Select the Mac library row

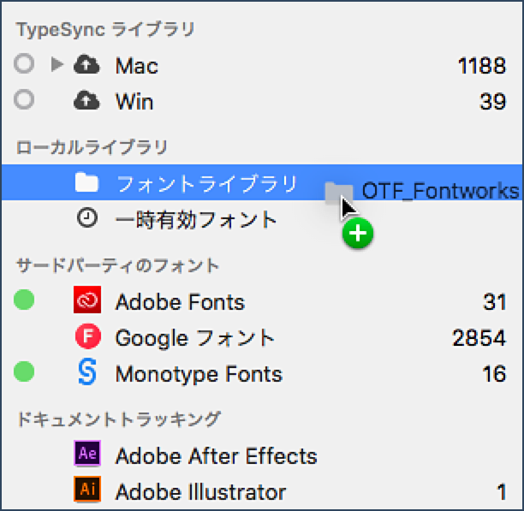tap(262, 64)
